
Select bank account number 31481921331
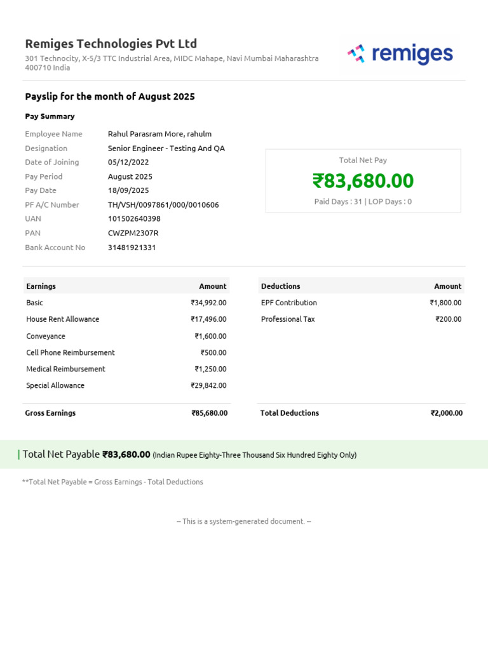[x=132, y=248]
